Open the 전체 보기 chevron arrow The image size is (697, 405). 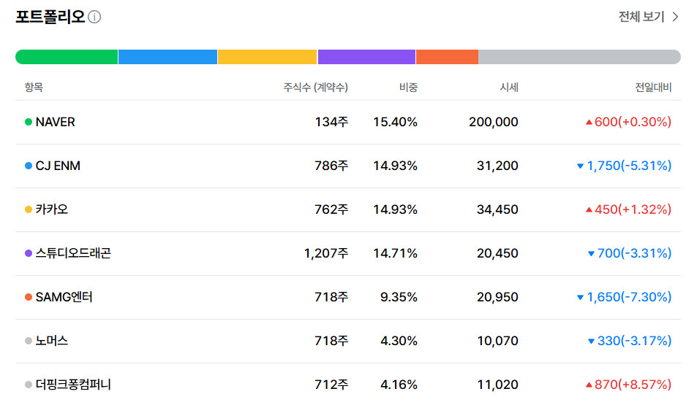pyautogui.click(x=676, y=17)
